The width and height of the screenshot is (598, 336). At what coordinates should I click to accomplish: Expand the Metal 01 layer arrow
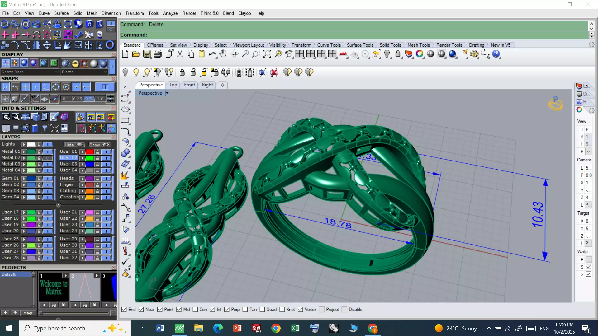[x=24, y=152]
